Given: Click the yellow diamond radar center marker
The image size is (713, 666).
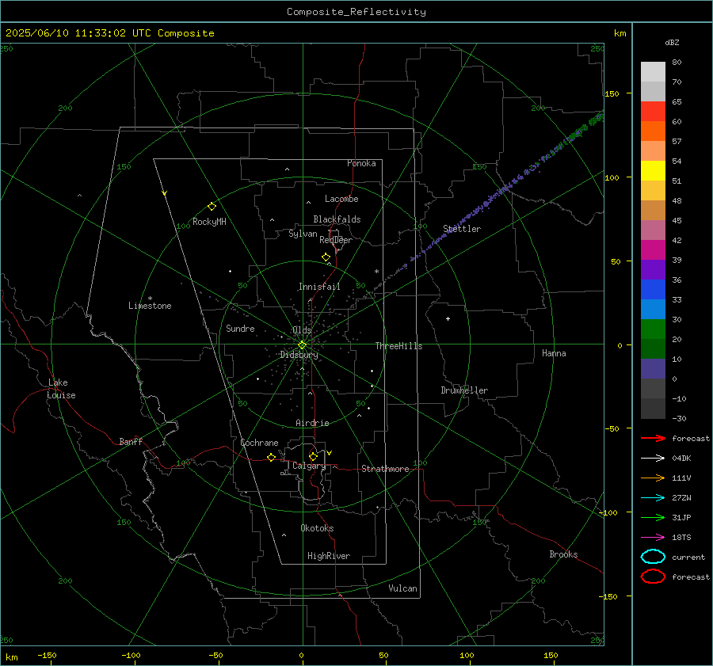Looking at the screenshot, I should point(303,345).
